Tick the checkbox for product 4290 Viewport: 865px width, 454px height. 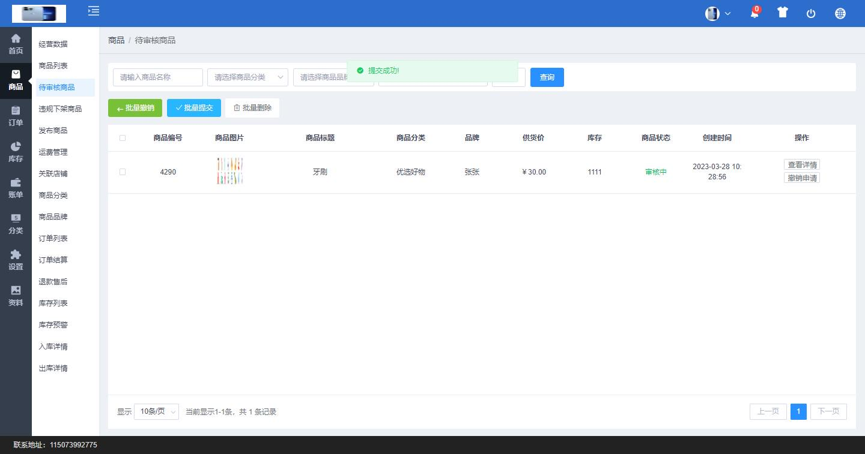[123, 172]
